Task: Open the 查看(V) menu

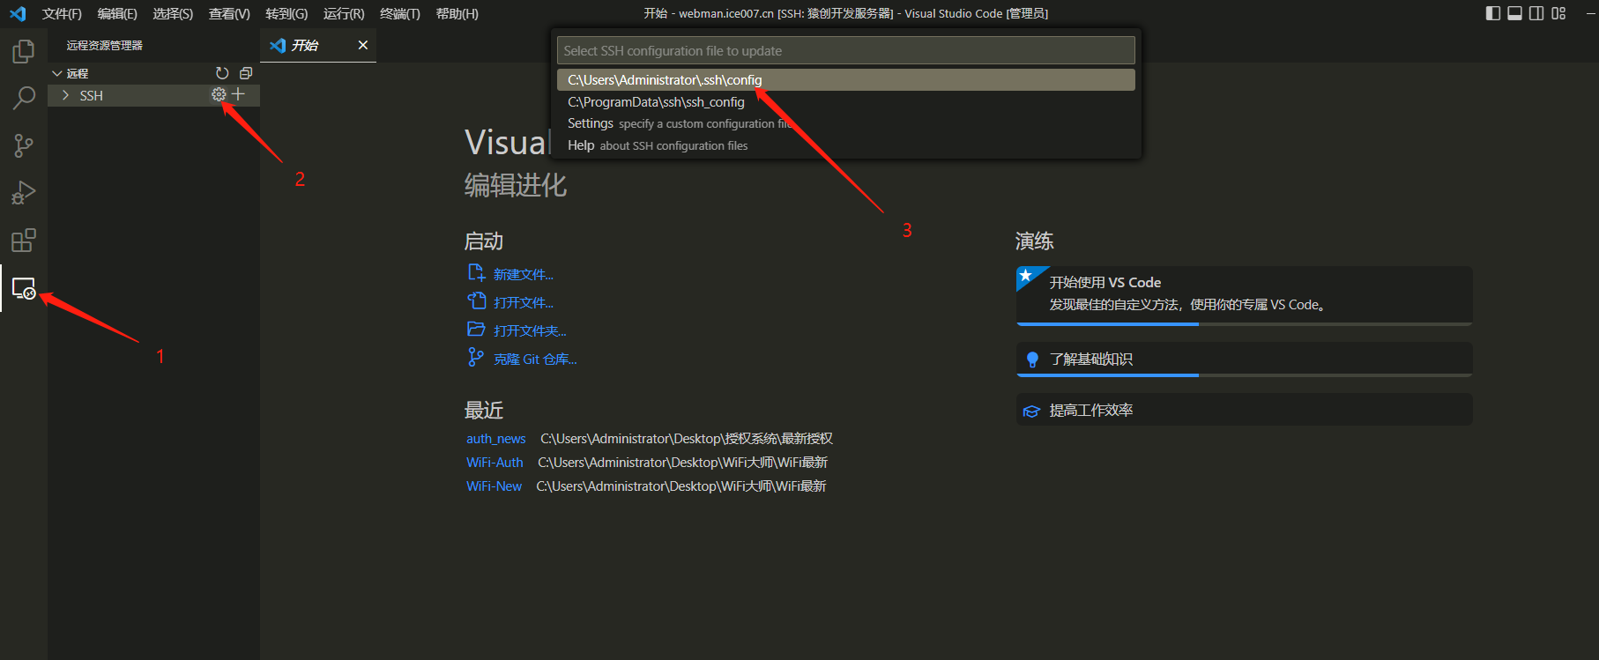Action: coord(229,13)
